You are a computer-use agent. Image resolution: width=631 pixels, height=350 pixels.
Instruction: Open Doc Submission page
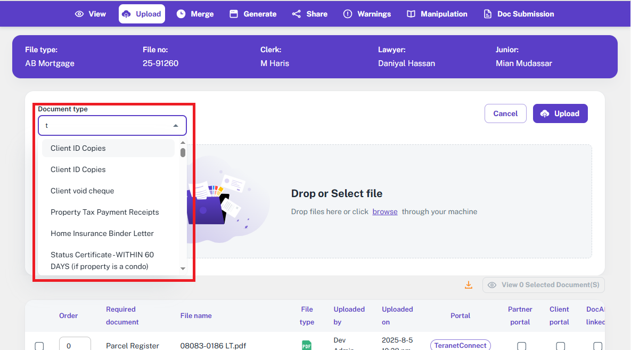[519, 14]
